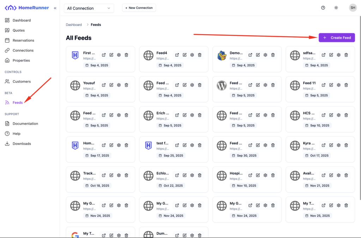Open the SH user avatar menu
361x238 pixels.
tap(353, 8)
